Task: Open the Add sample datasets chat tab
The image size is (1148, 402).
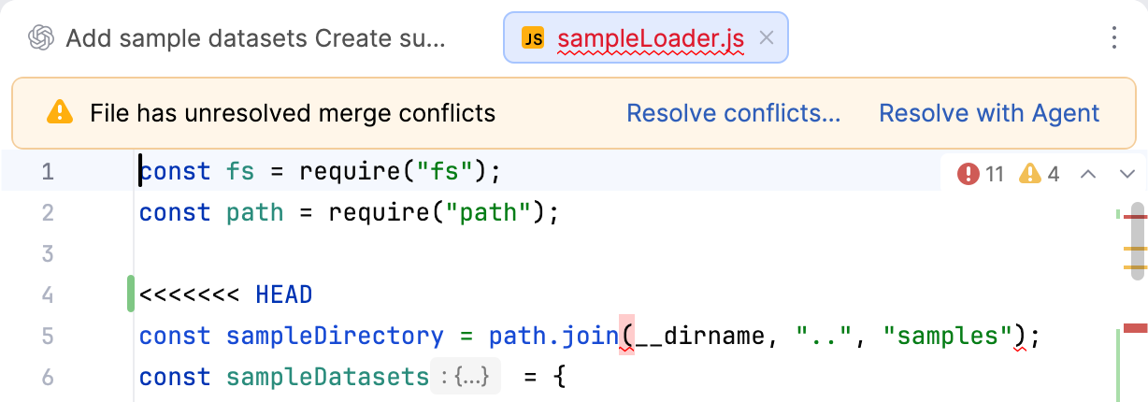Action: tap(238, 38)
